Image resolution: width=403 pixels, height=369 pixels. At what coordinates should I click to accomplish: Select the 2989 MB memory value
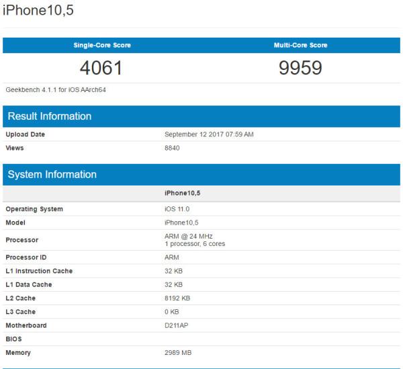pyautogui.click(x=178, y=353)
